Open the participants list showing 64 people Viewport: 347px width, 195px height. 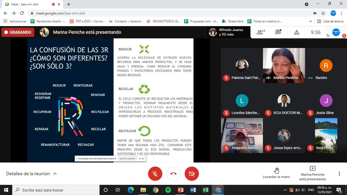pos(260,32)
